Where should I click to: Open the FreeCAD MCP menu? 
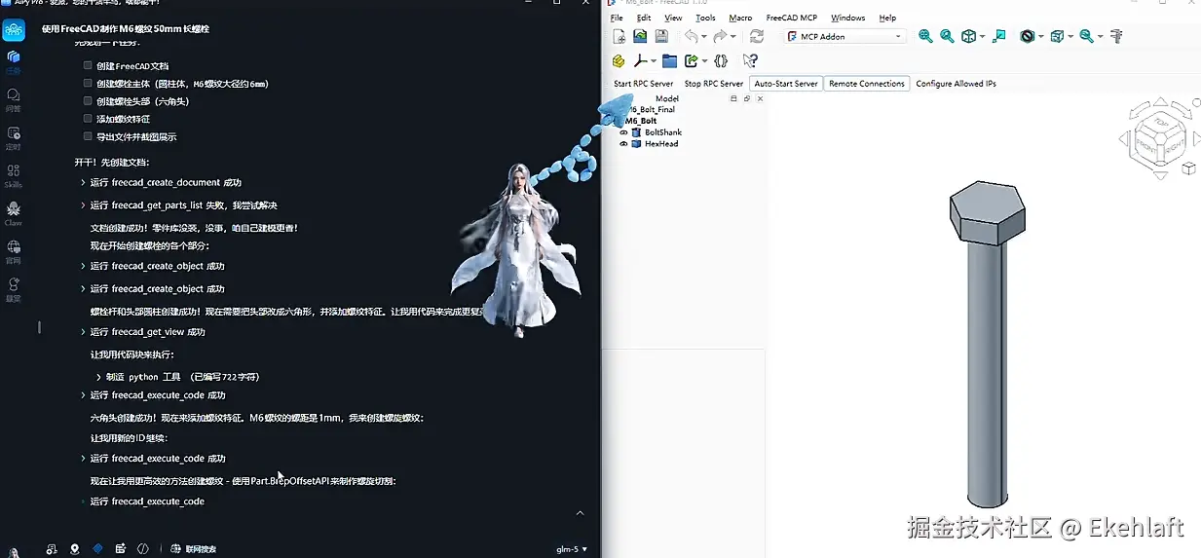(x=792, y=18)
